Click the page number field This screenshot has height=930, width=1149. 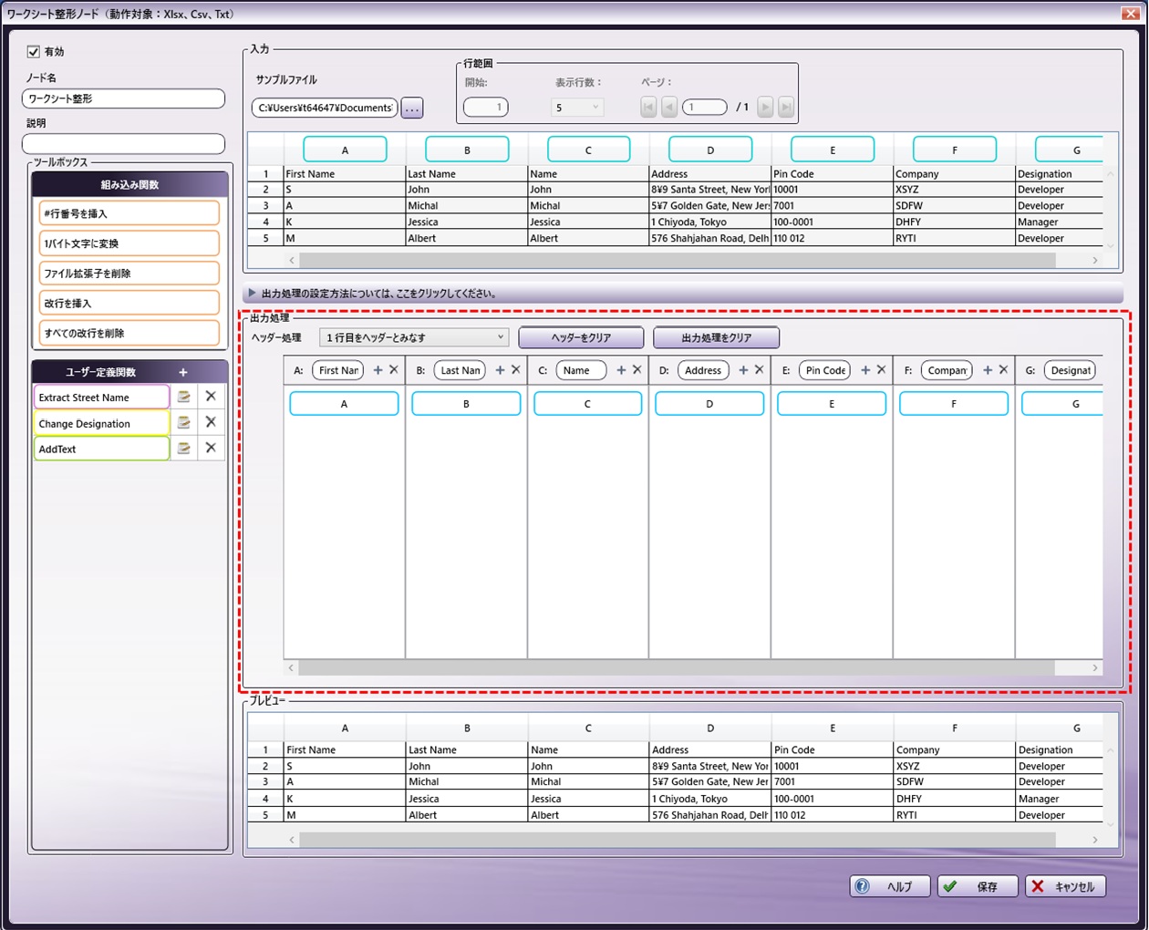[x=705, y=107]
